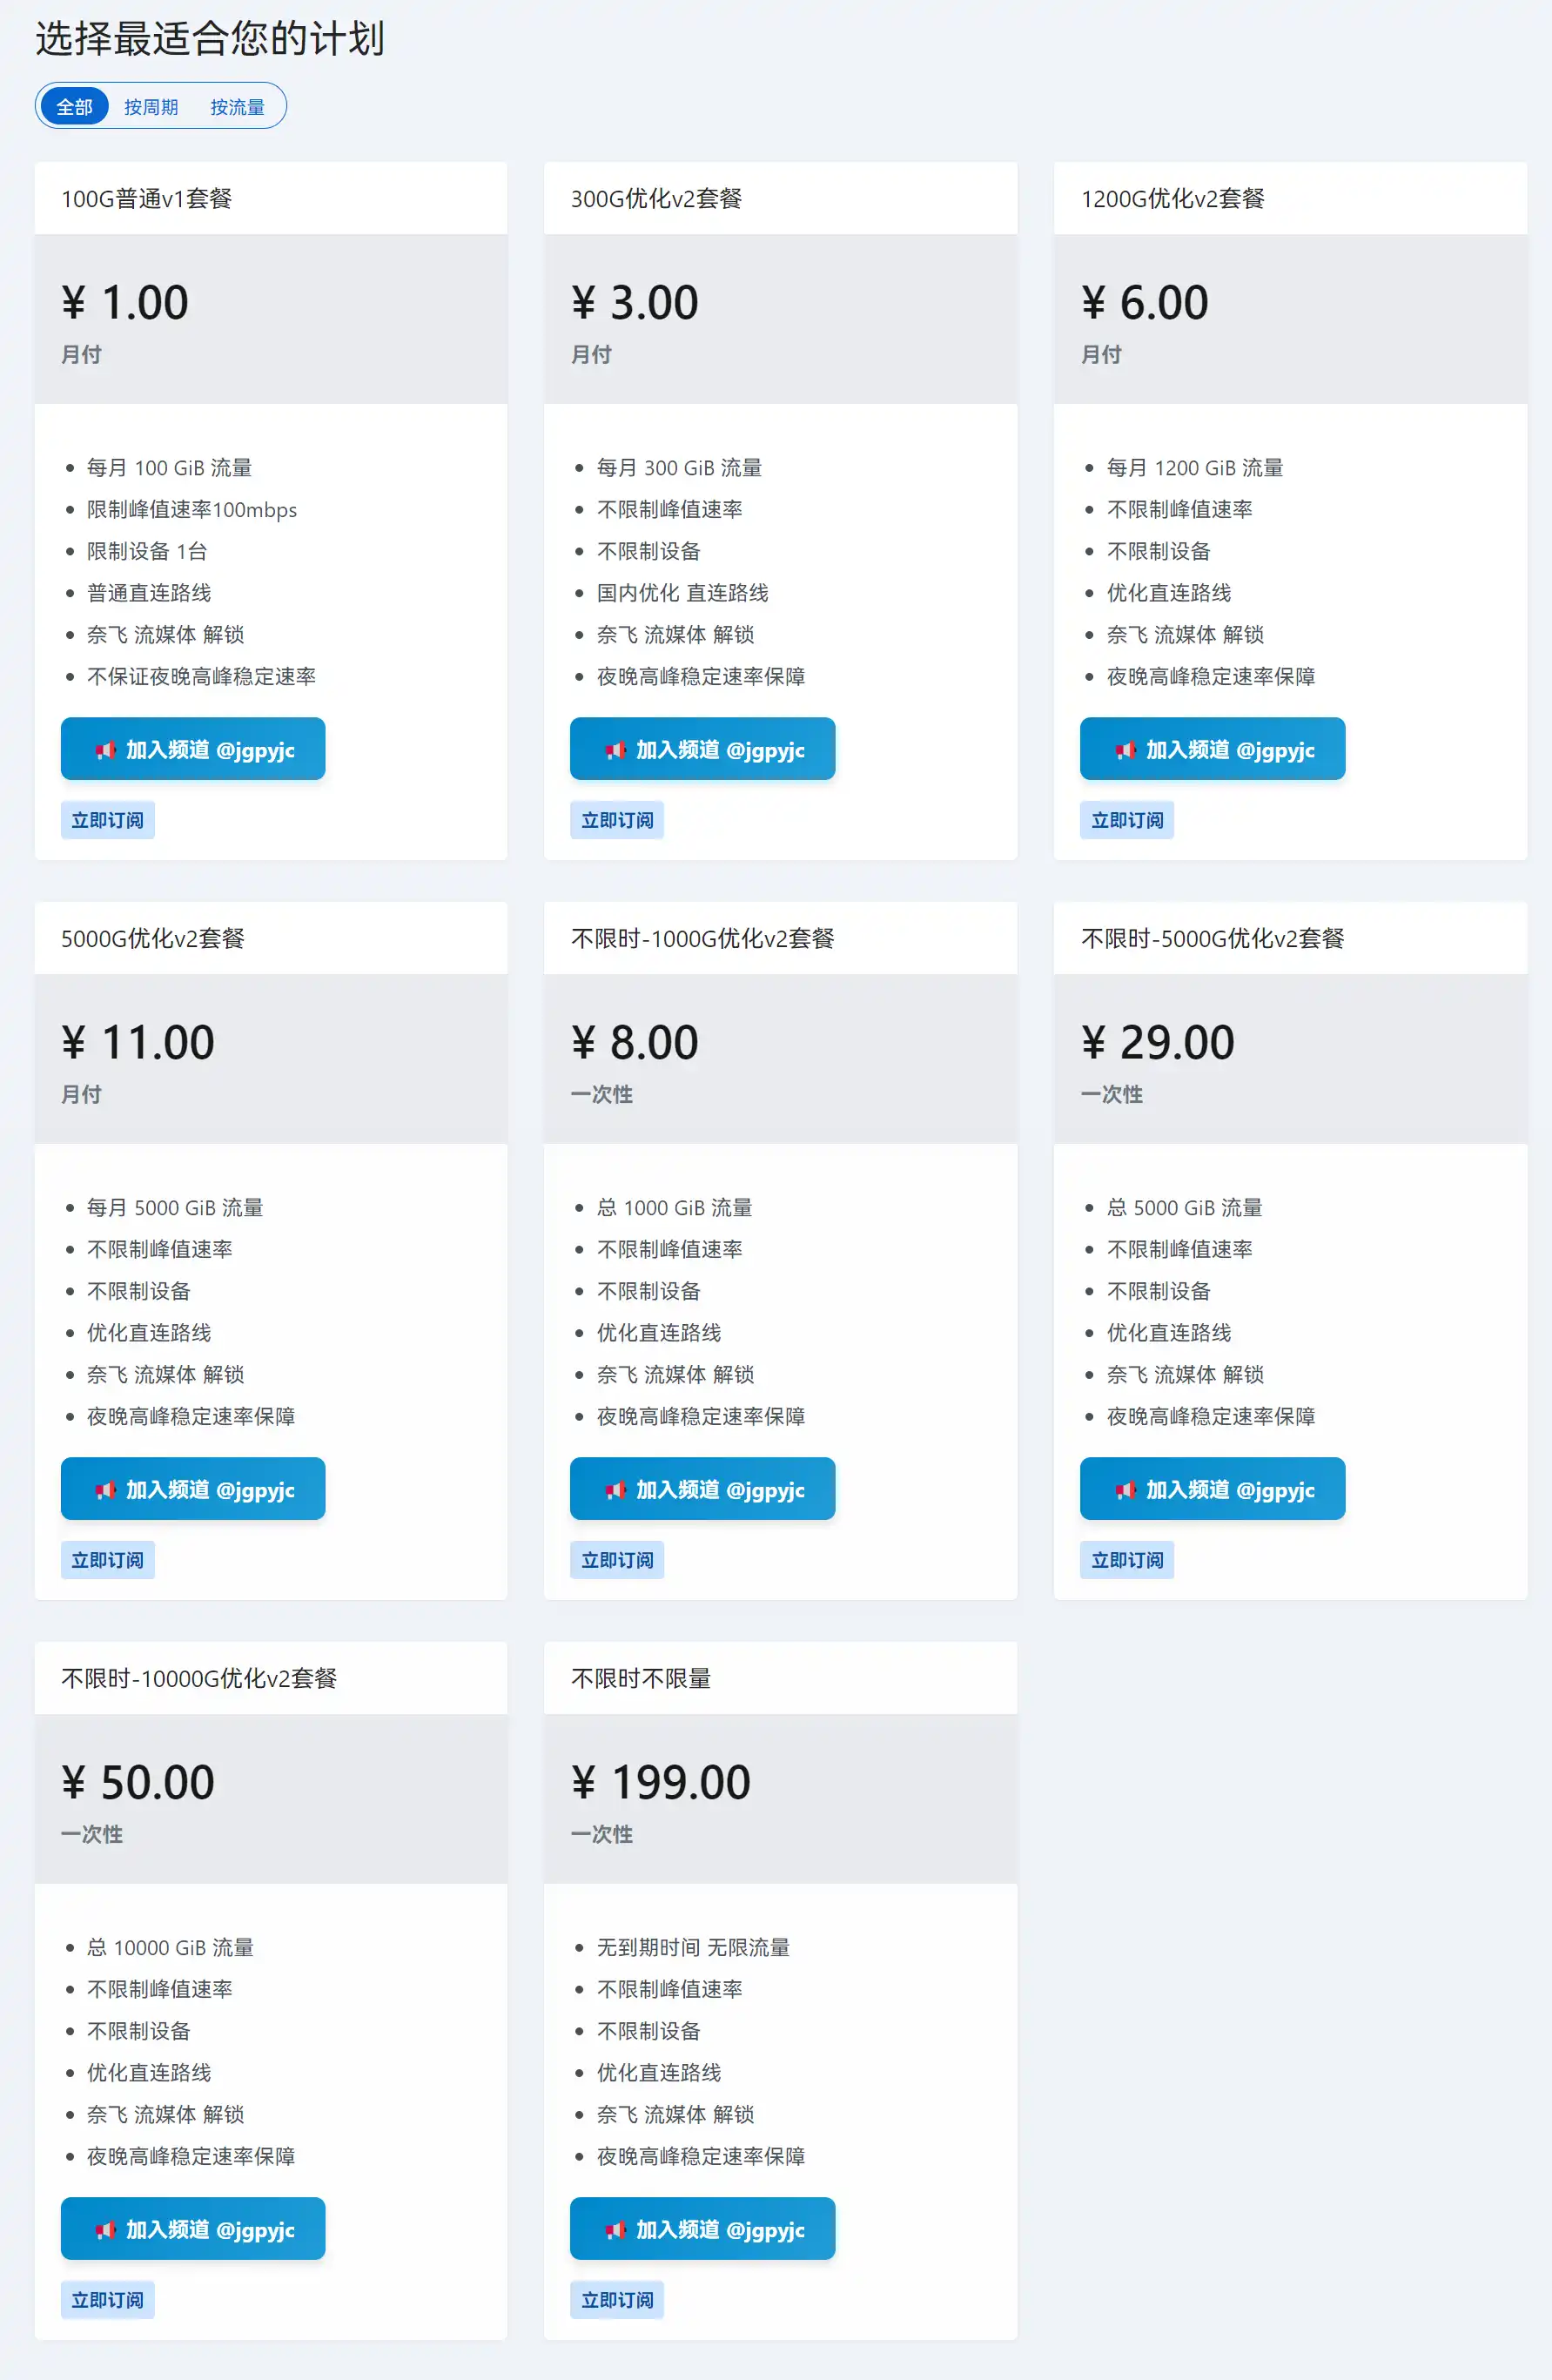1552x2380 pixels.
Task: Switch to the 按流量 tab
Action: [x=237, y=107]
